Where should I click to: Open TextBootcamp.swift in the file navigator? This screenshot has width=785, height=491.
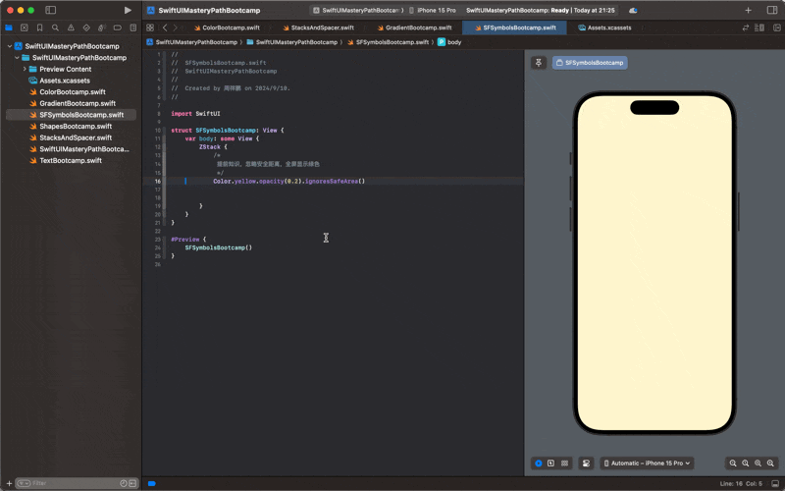click(70, 160)
